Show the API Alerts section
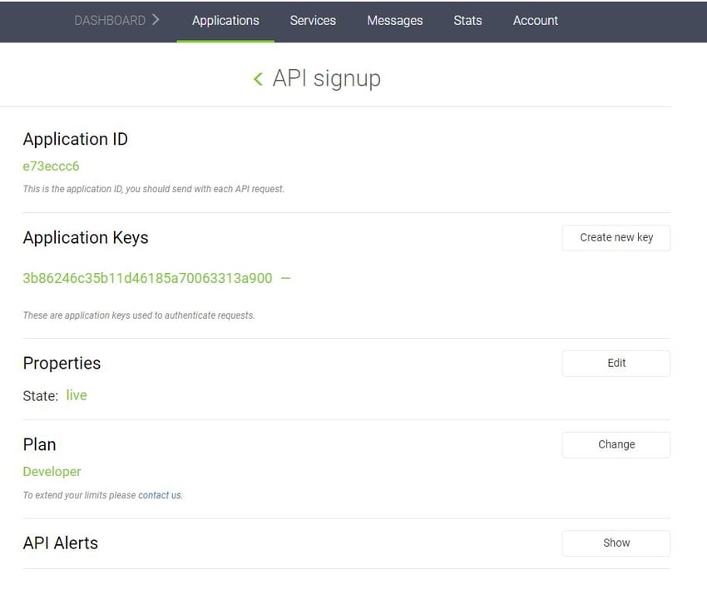The width and height of the screenshot is (707, 590). 616,543
